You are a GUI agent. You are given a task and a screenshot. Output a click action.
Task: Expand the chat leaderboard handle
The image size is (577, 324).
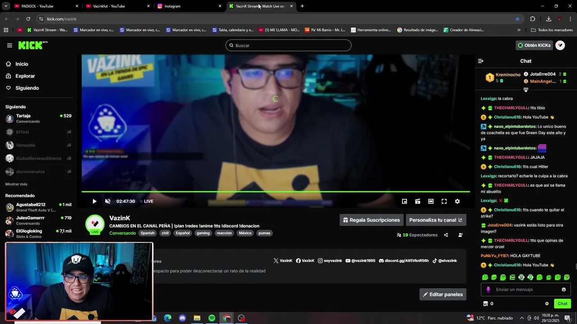[x=526, y=90]
